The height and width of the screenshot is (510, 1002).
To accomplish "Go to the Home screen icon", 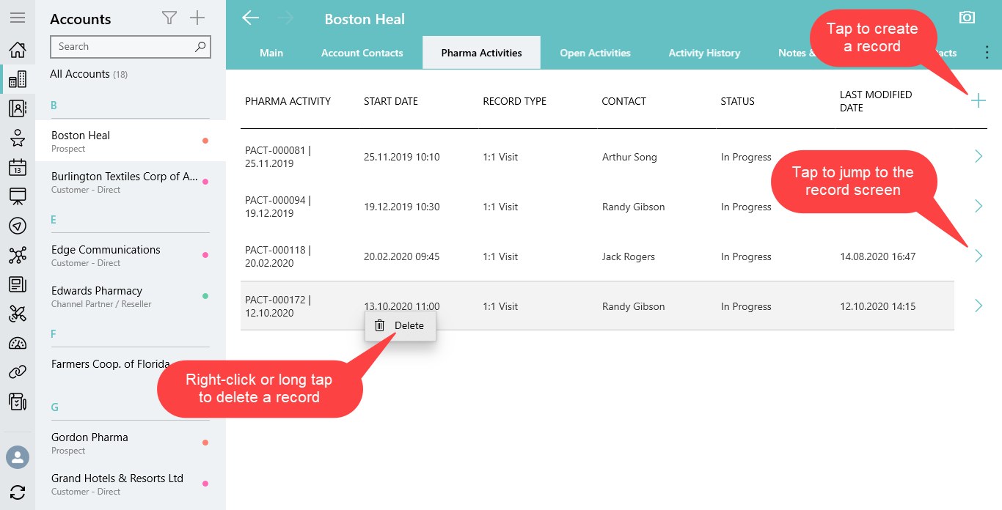I will tap(18, 50).
